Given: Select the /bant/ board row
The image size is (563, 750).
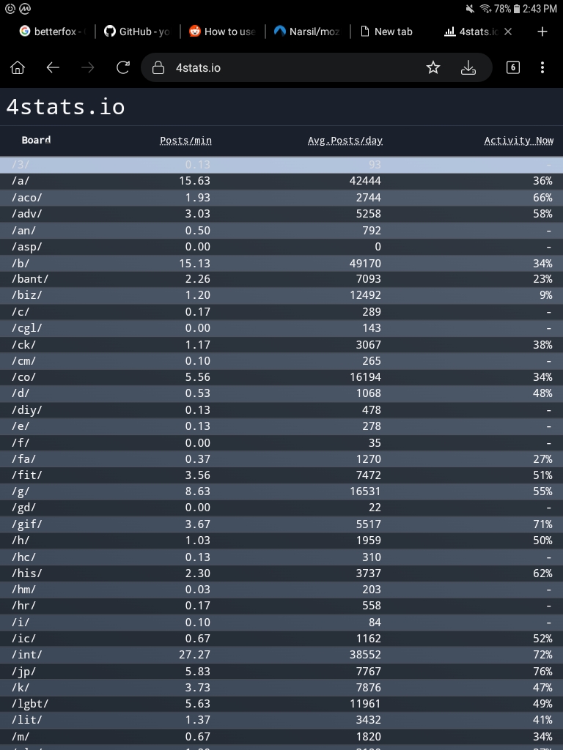Looking at the screenshot, I should pyautogui.click(x=281, y=279).
